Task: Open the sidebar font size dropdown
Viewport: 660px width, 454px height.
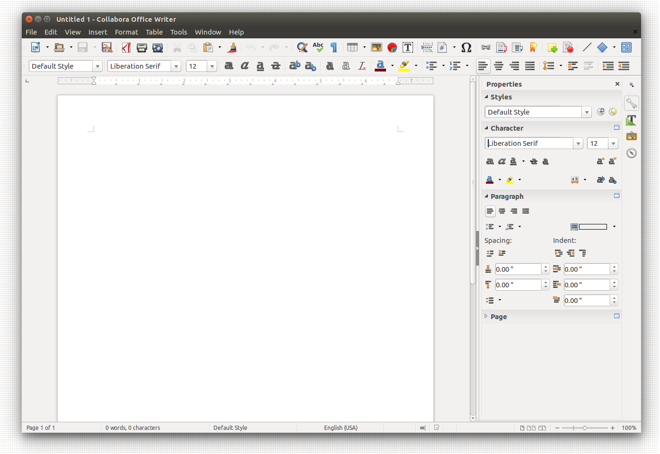Action: point(613,143)
